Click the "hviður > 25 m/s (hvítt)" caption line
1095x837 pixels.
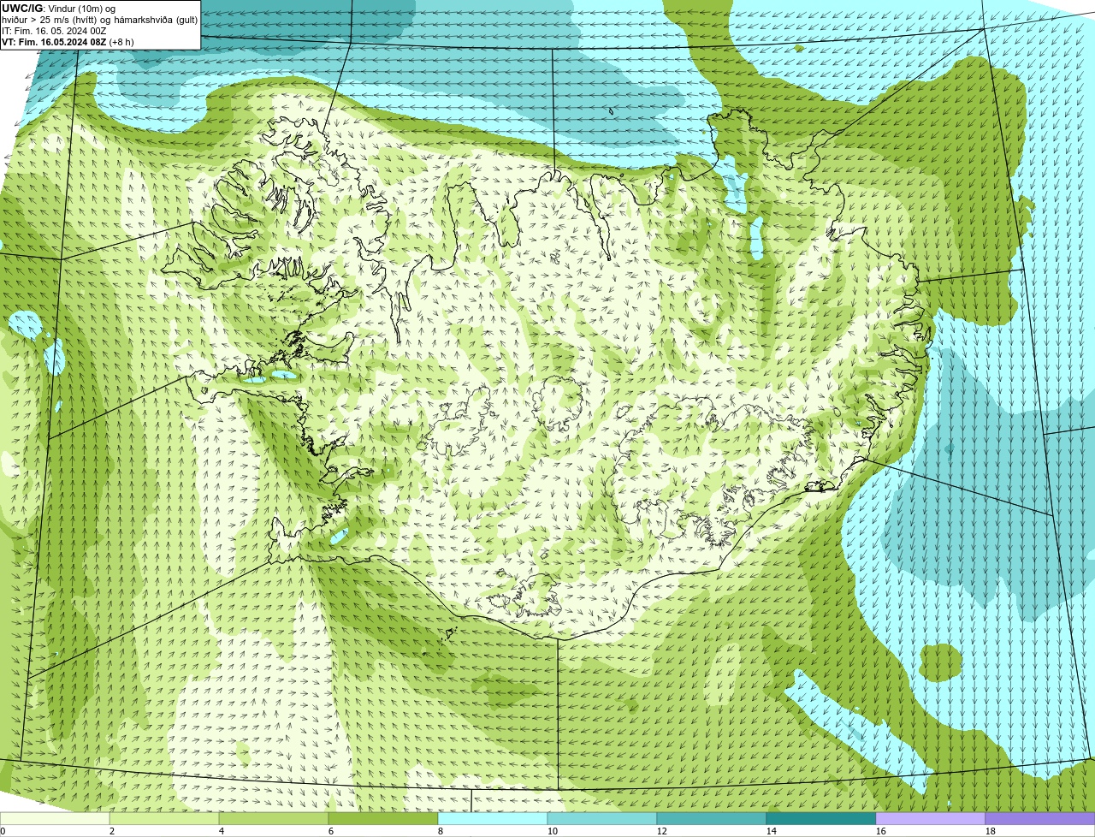(x=100, y=20)
